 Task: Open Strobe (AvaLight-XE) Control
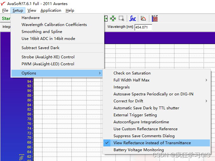(57, 57)
